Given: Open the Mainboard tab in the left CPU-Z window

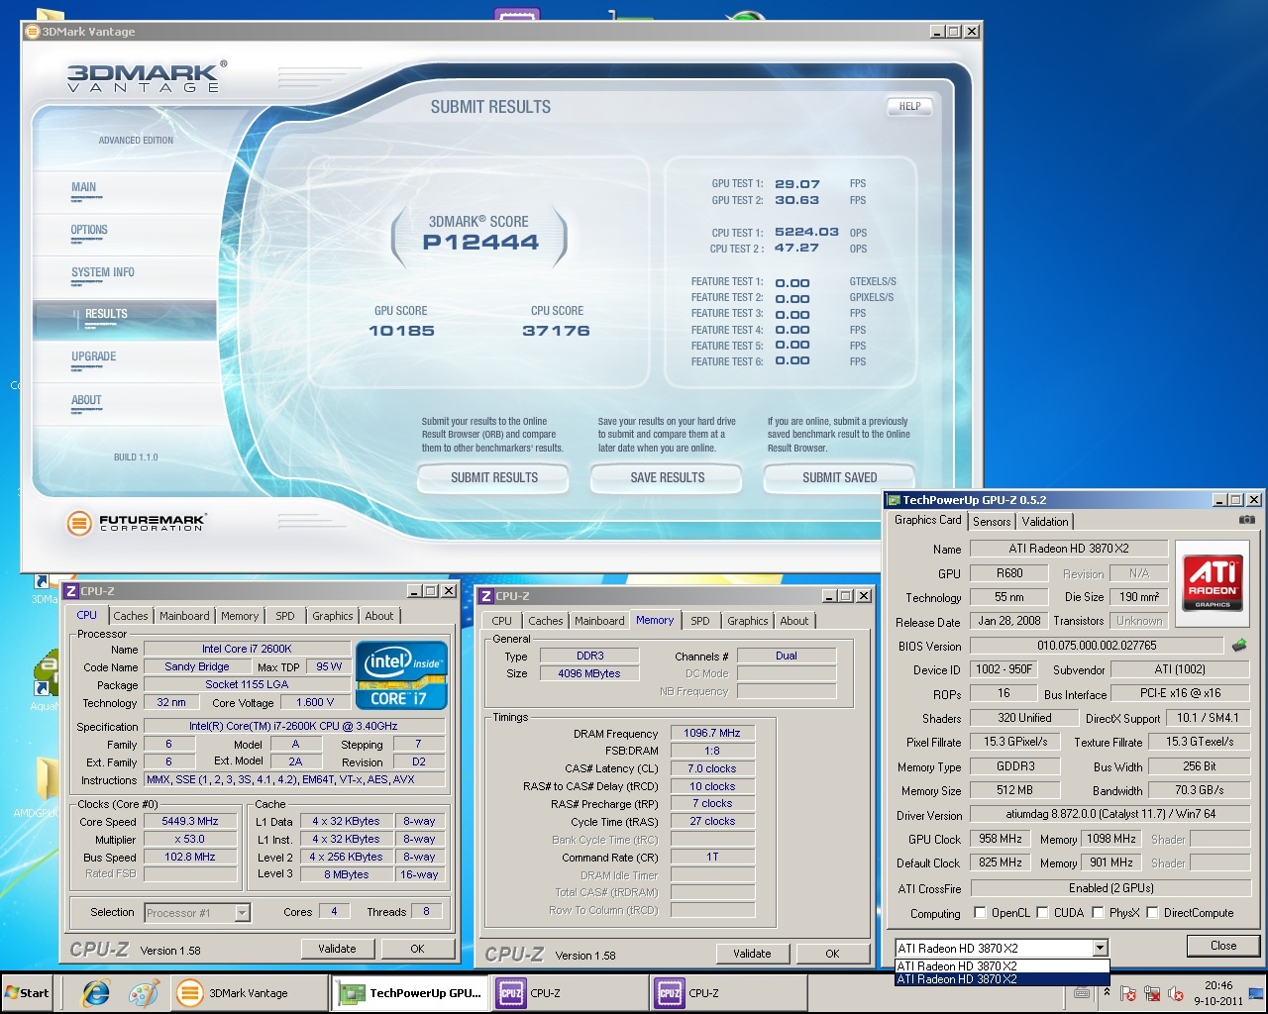Looking at the screenshot, I should [x=184, y=616].
